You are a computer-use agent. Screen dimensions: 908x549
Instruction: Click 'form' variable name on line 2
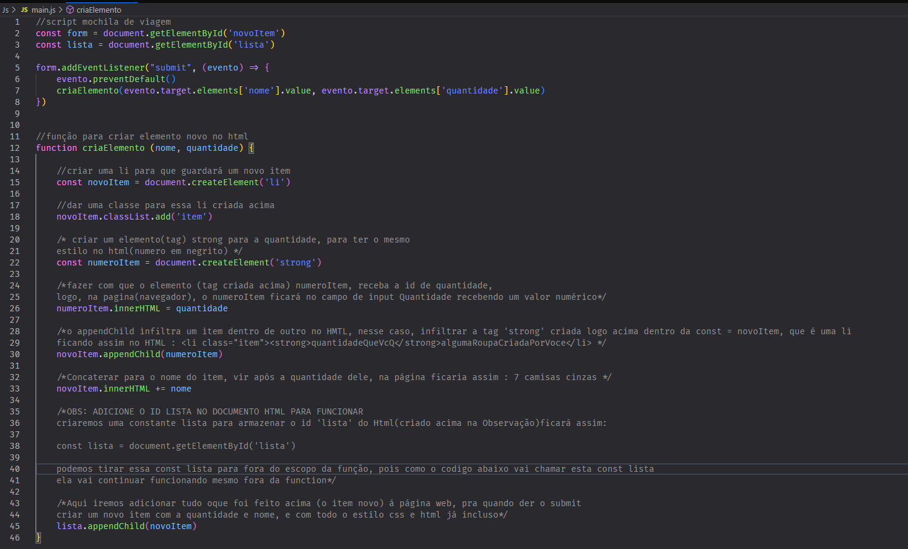(77, 33)
